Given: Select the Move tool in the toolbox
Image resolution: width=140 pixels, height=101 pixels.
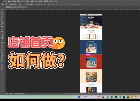Looking at the screenshot, I should [x=2, y=10].
